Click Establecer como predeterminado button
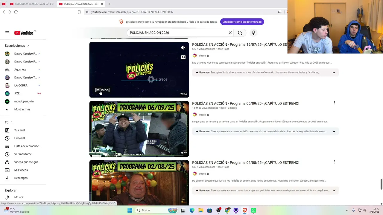Image resolution: width=383 pixels, height=215 pixels. point(242,22)
